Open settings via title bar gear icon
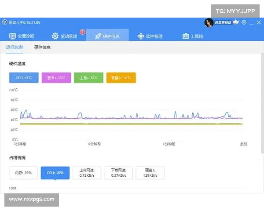This screenshot has width=264, height=211. (244, 22)
